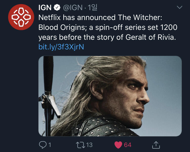The width and height of the screenshot is (190, 152).
Task: Unlike the tweet via the pink heart
Action: click(x=118, y=145)
